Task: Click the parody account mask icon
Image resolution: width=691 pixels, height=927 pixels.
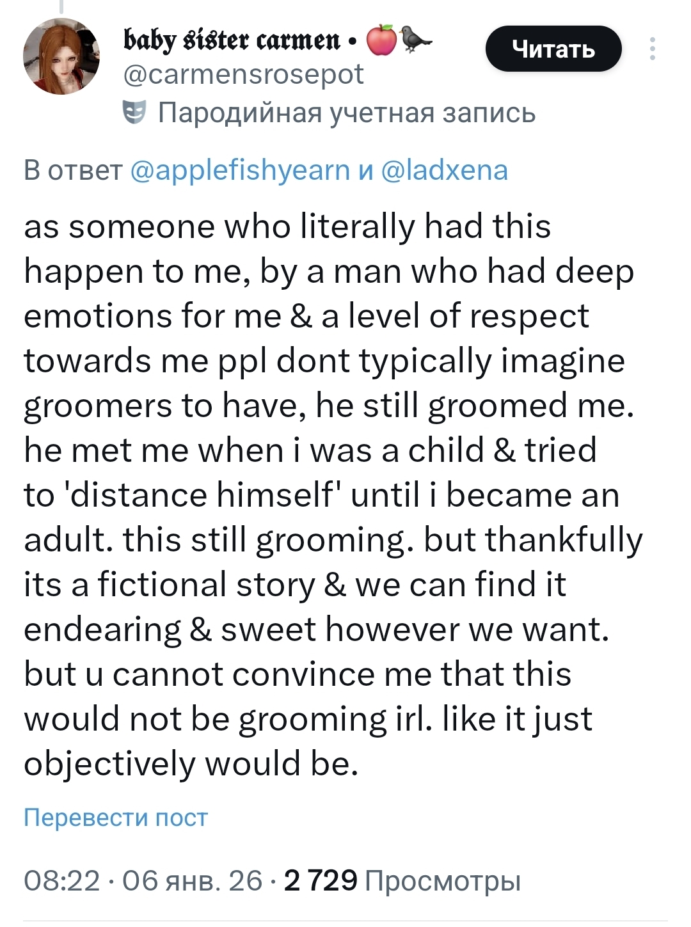Action: pos(134,113)
